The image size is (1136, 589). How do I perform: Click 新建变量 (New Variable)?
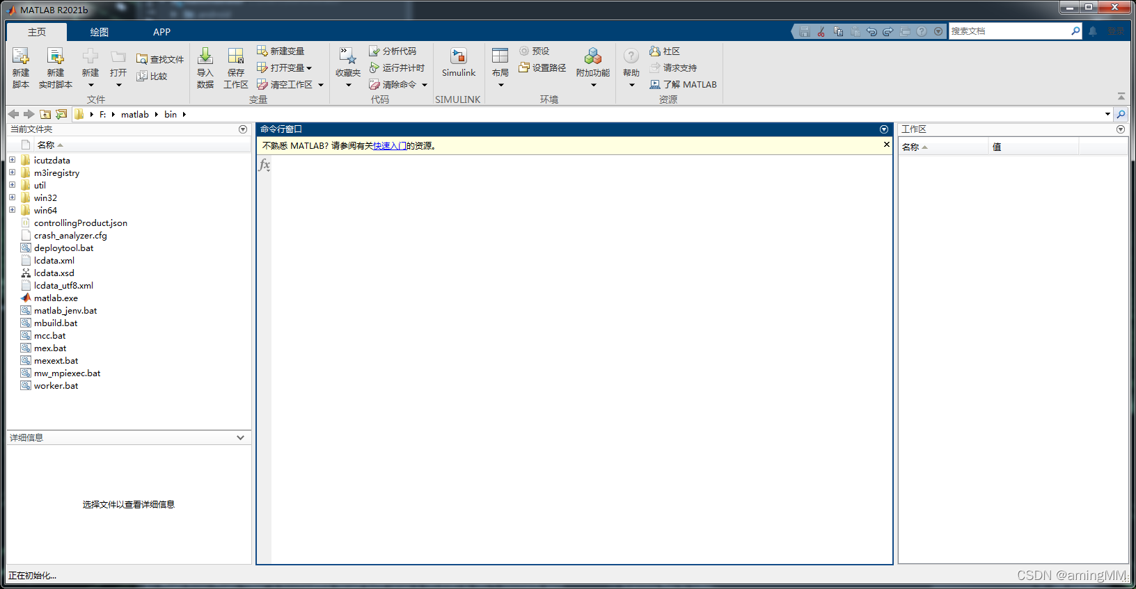click(281, 51)
